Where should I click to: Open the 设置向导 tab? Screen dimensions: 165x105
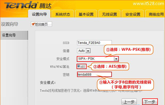39,14
